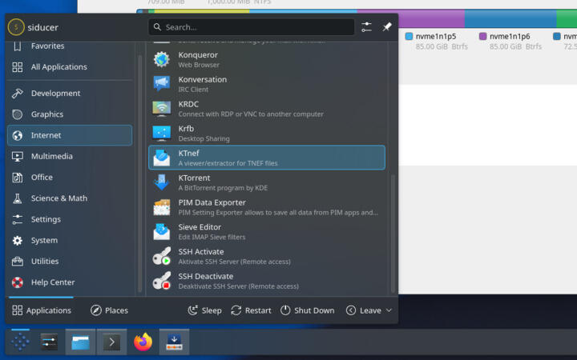Expand the Leave options arrow

389,310
